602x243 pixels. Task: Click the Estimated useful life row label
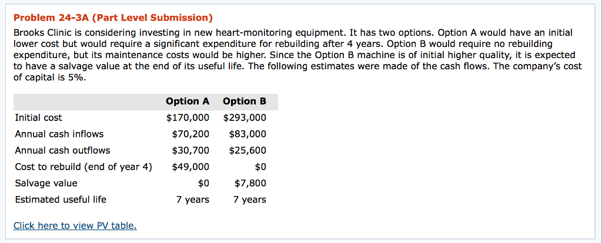61,200
